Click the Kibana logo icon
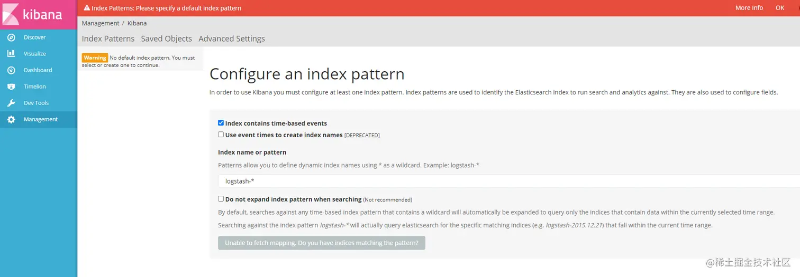This screenshot has width=800, height=277. pyautogui.click(x=11, y=14)
